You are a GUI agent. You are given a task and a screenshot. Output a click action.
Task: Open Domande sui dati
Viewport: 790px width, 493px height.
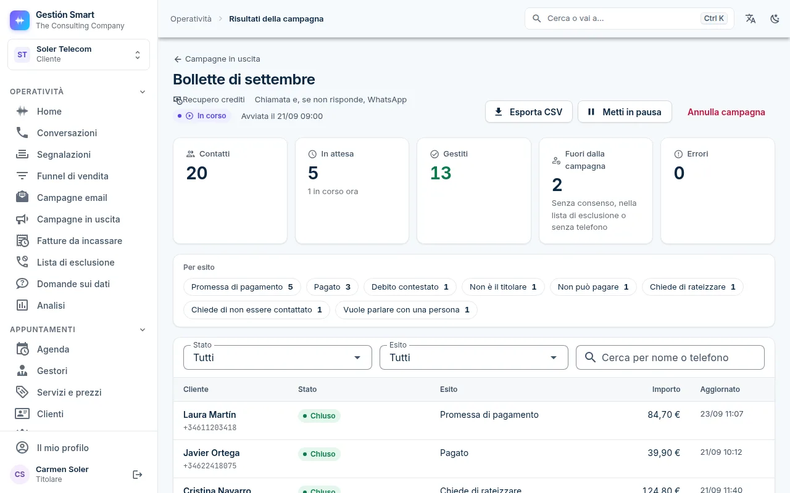(x=79, y=284)
